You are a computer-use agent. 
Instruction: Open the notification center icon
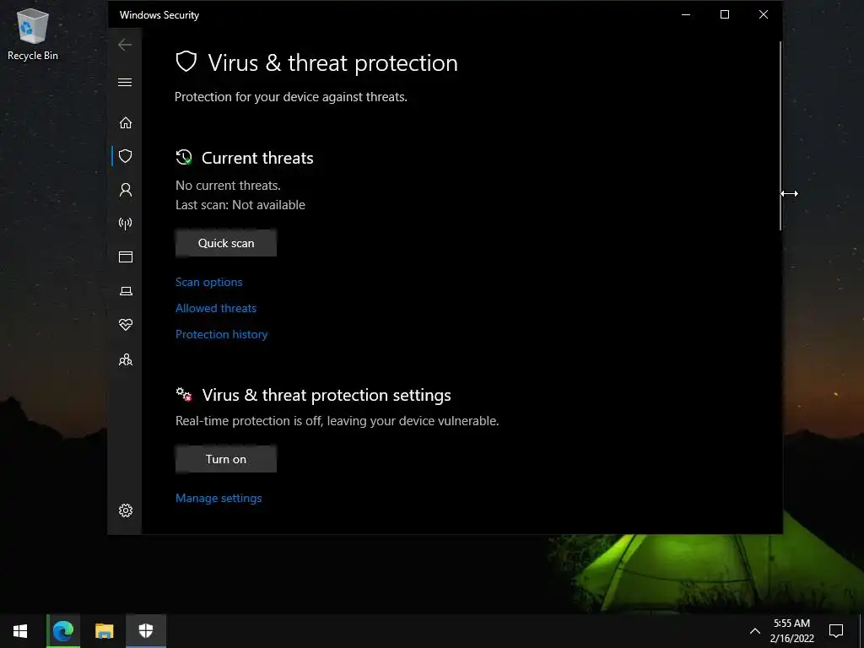point(836,631)
